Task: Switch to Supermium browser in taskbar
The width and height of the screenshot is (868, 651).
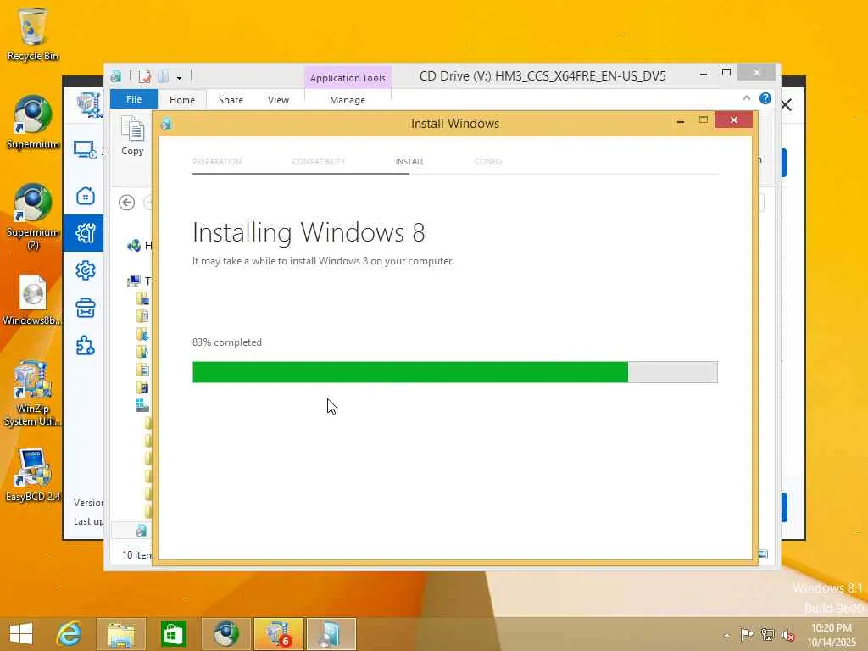Action: [x=225, y=634]
